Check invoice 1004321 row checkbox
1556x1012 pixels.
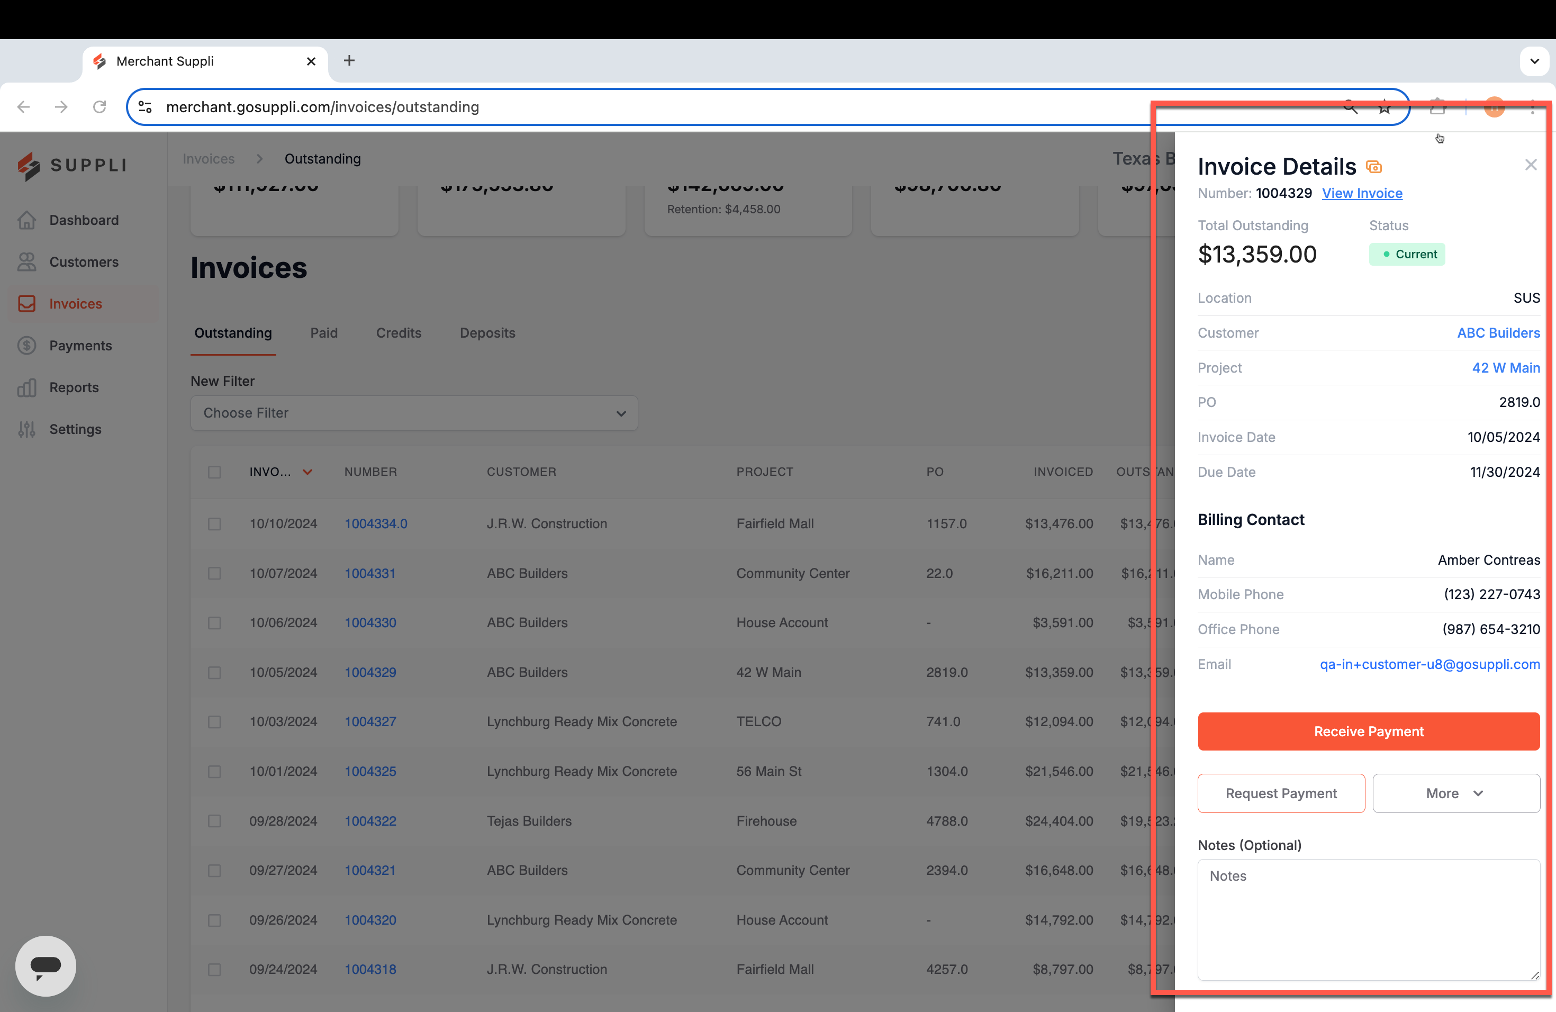[x=214, y=871]
